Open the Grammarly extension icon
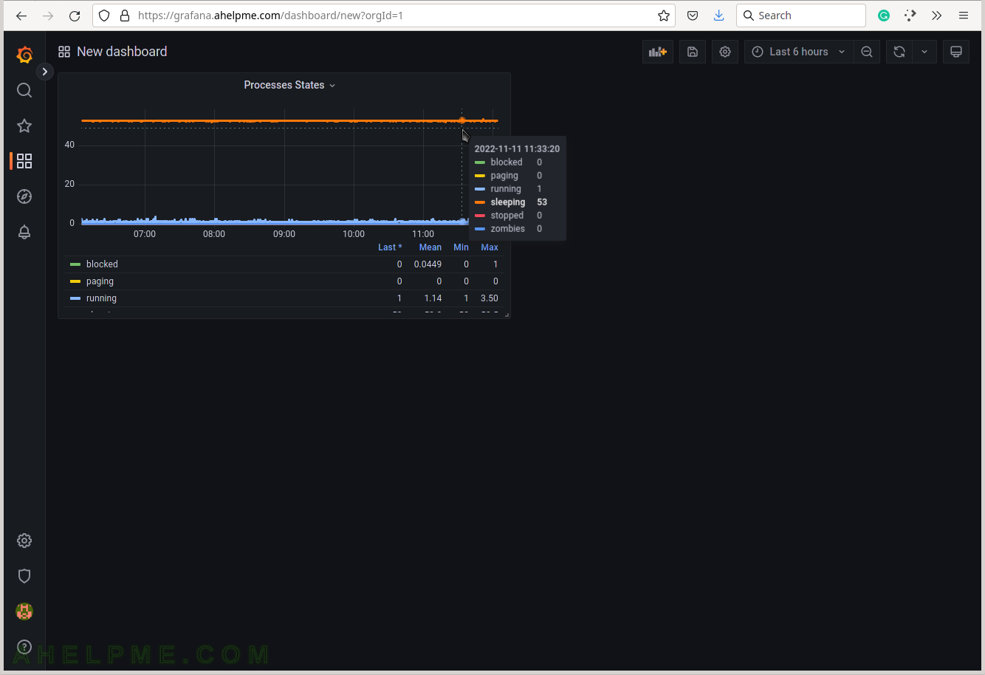The width and height of the screenshot is (985, 675). tap(884, 16)
